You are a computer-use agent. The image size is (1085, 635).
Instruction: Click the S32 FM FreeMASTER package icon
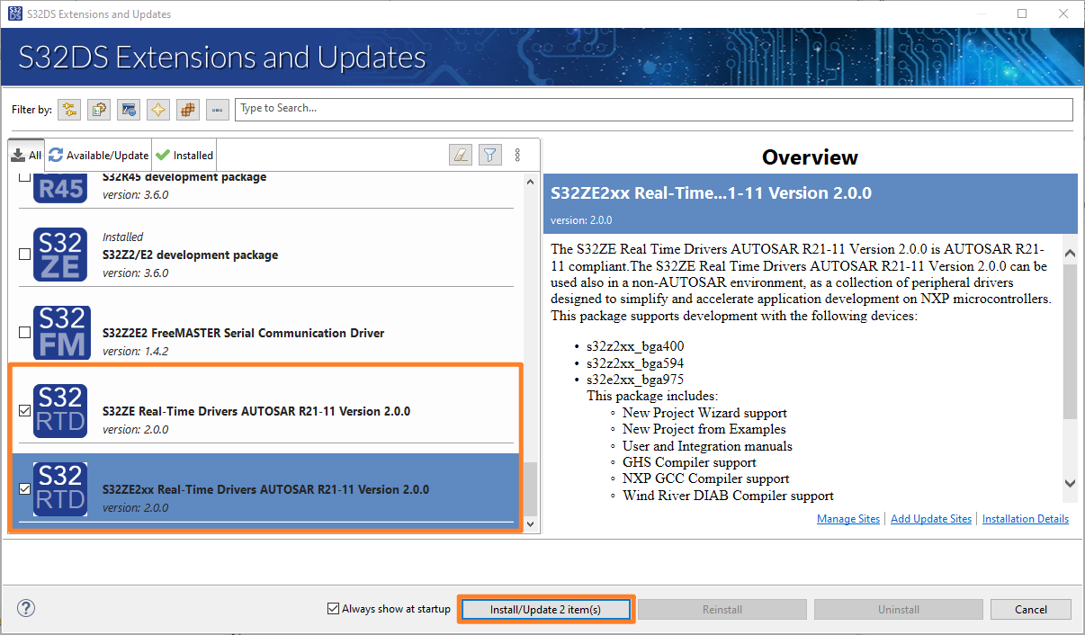60,333
